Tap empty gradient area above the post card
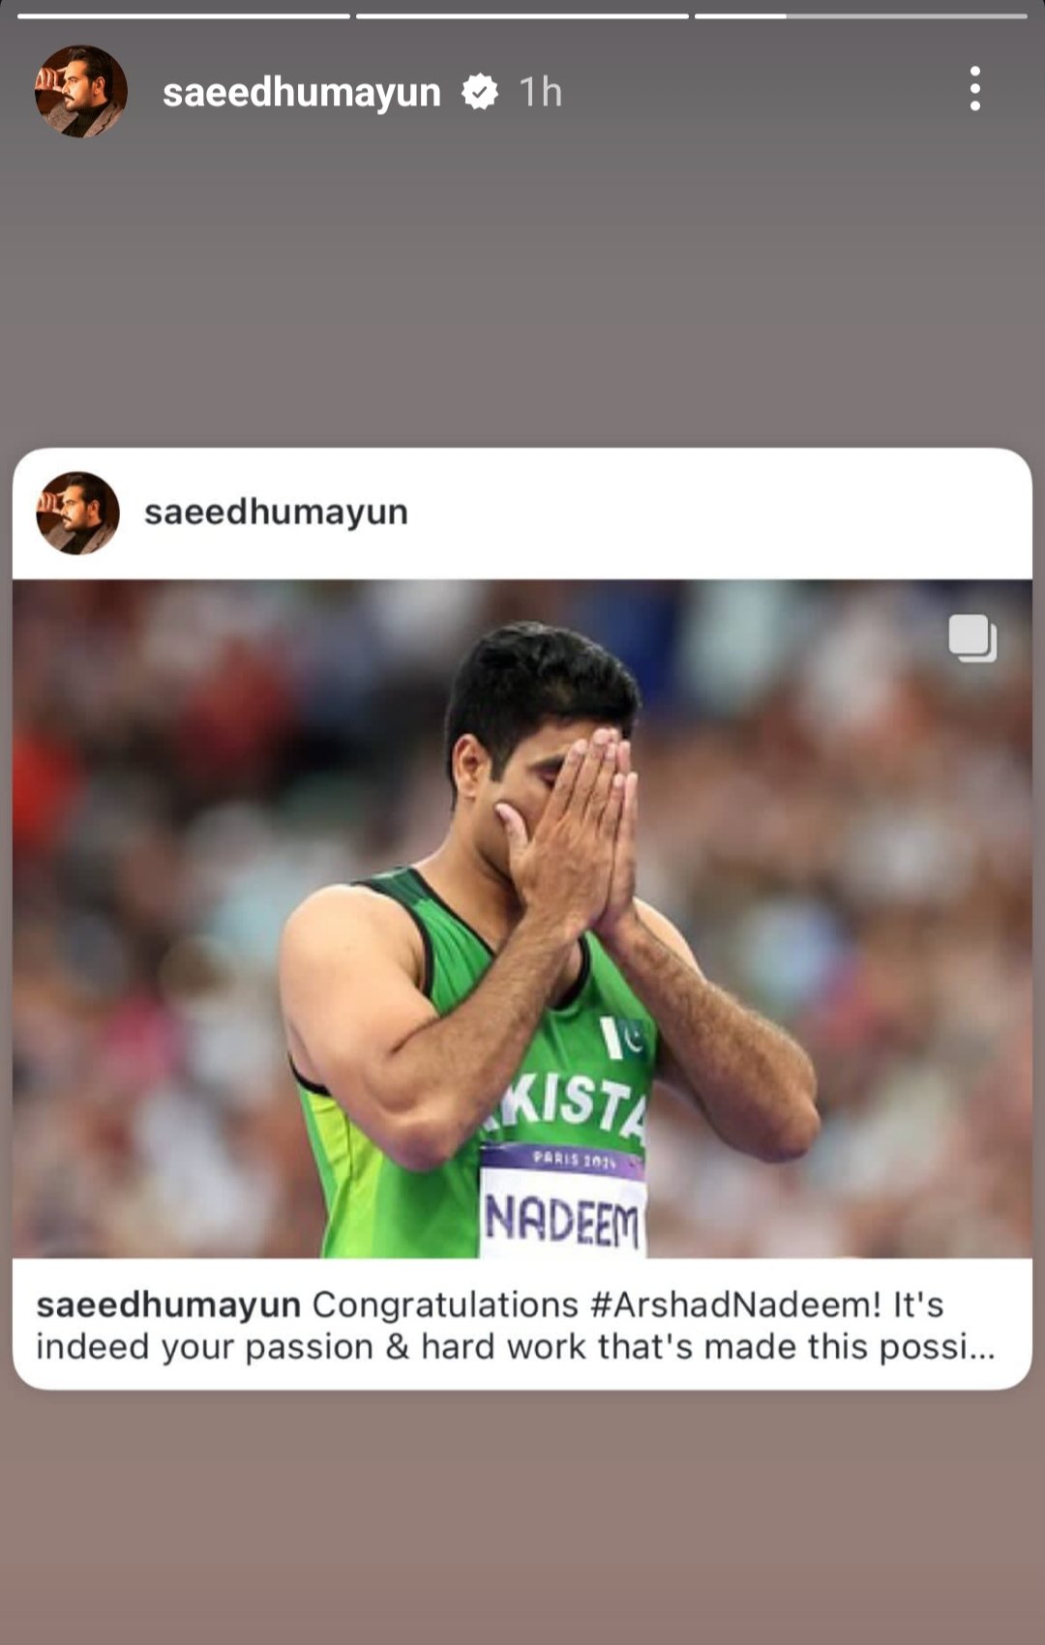Screen dimensions: 1045x1645 pos(522,290)
